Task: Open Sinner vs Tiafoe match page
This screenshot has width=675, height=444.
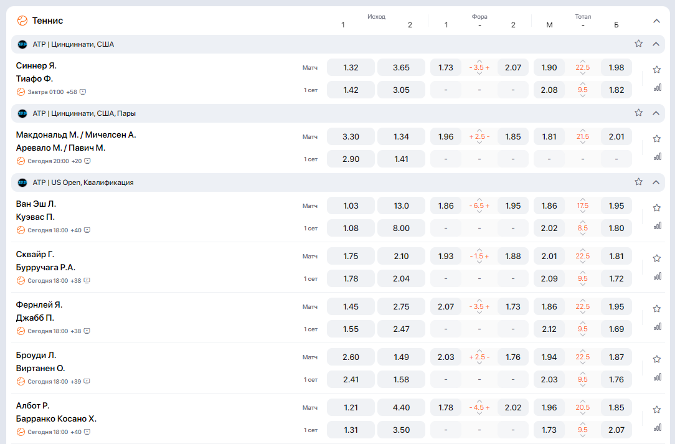Action: click(37, 72)
